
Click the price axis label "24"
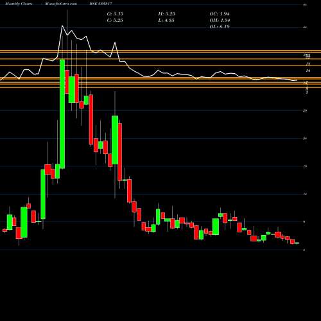[x=305, y=139]
